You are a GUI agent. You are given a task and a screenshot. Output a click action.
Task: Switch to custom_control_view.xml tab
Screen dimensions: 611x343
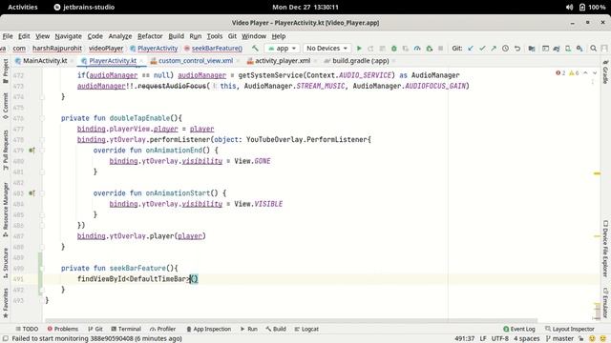(x=192, y=61)
